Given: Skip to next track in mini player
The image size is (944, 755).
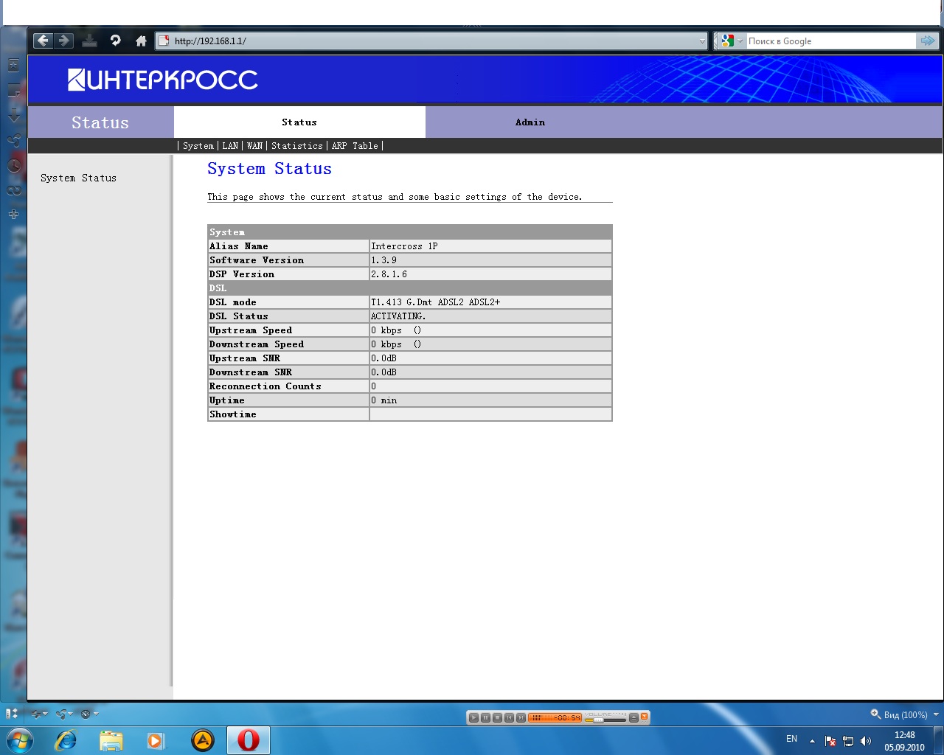Looking at the screenshot, I should pos(521,717).
